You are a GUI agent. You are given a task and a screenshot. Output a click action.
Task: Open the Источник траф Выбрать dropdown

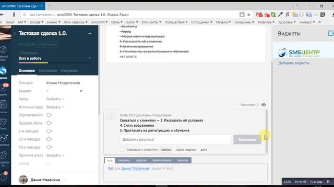pyautogui.click(x=55, y=107)
